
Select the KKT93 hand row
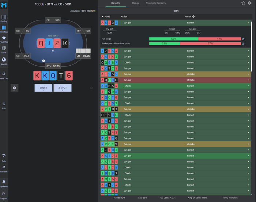point(176,191)
